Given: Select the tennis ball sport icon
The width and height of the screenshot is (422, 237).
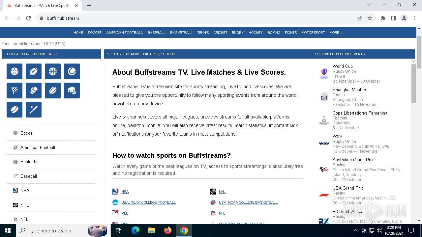Looking at the screenshot, I should [72, 71].
